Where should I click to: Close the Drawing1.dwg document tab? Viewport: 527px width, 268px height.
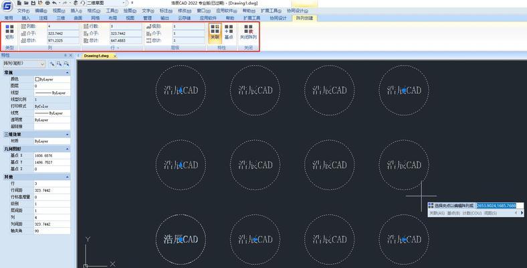114,56
